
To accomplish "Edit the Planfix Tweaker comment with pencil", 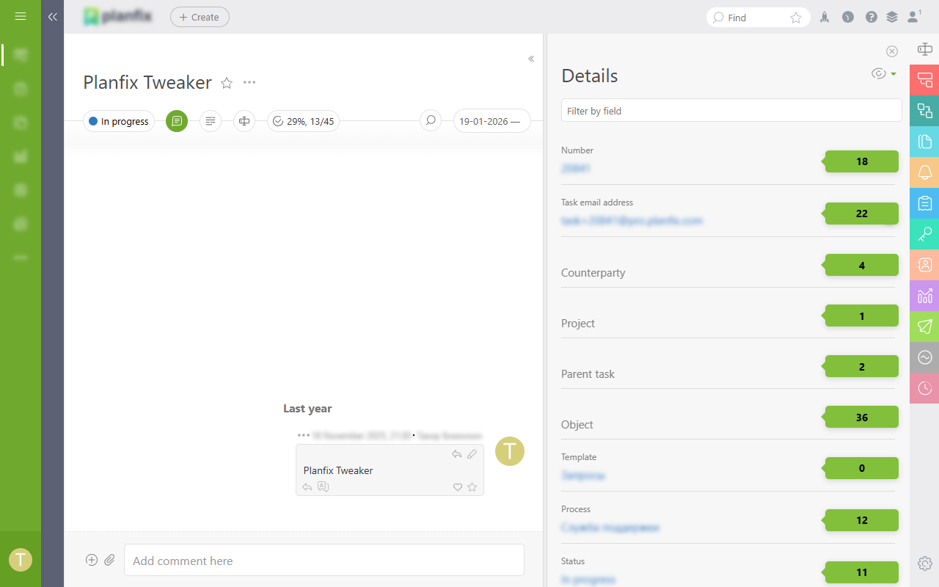I will [472, 454].
